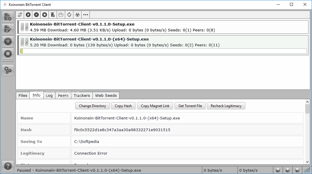Screen dimensions: 312x174
Task: Click the Hash label cell
Action: 44,130
